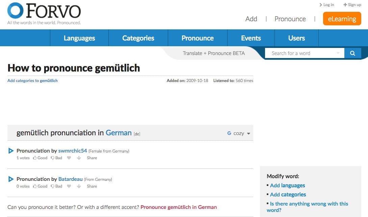
Task: Open the German language link
Action: pos(119,133)
